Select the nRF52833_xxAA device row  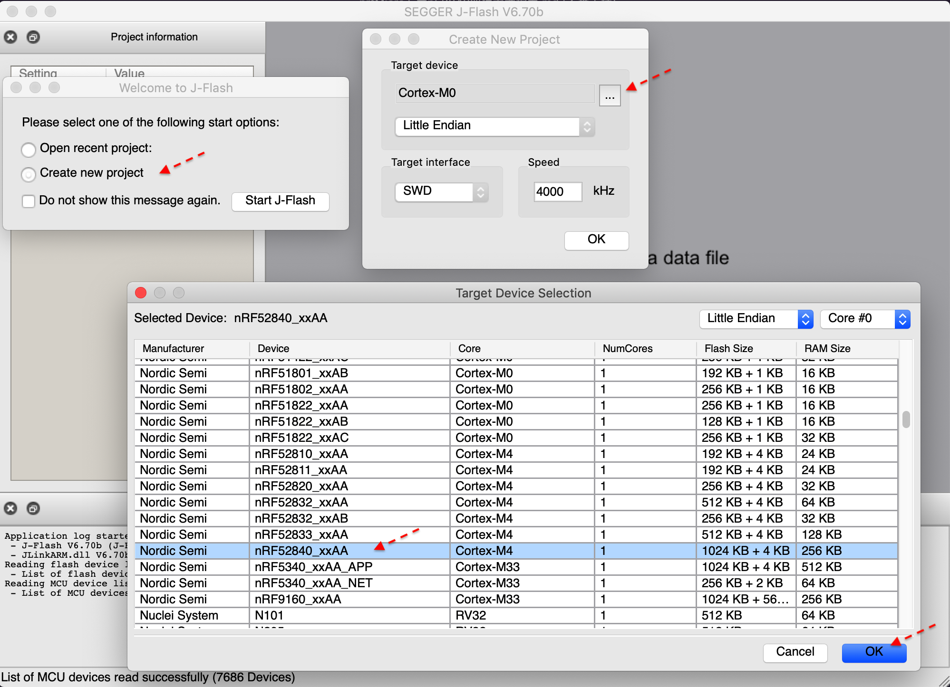pos(516,534)
